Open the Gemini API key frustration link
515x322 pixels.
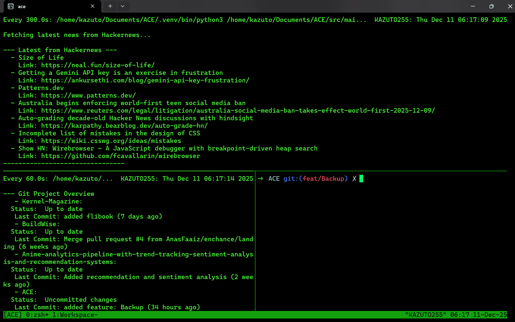[145, 80]
